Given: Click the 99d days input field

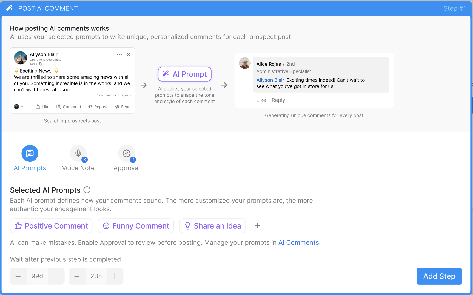Looking at the screenshot, I should click(x=37, y=276).
